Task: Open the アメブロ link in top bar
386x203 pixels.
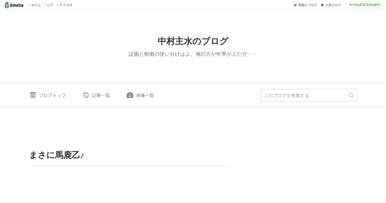Action: 66,5
